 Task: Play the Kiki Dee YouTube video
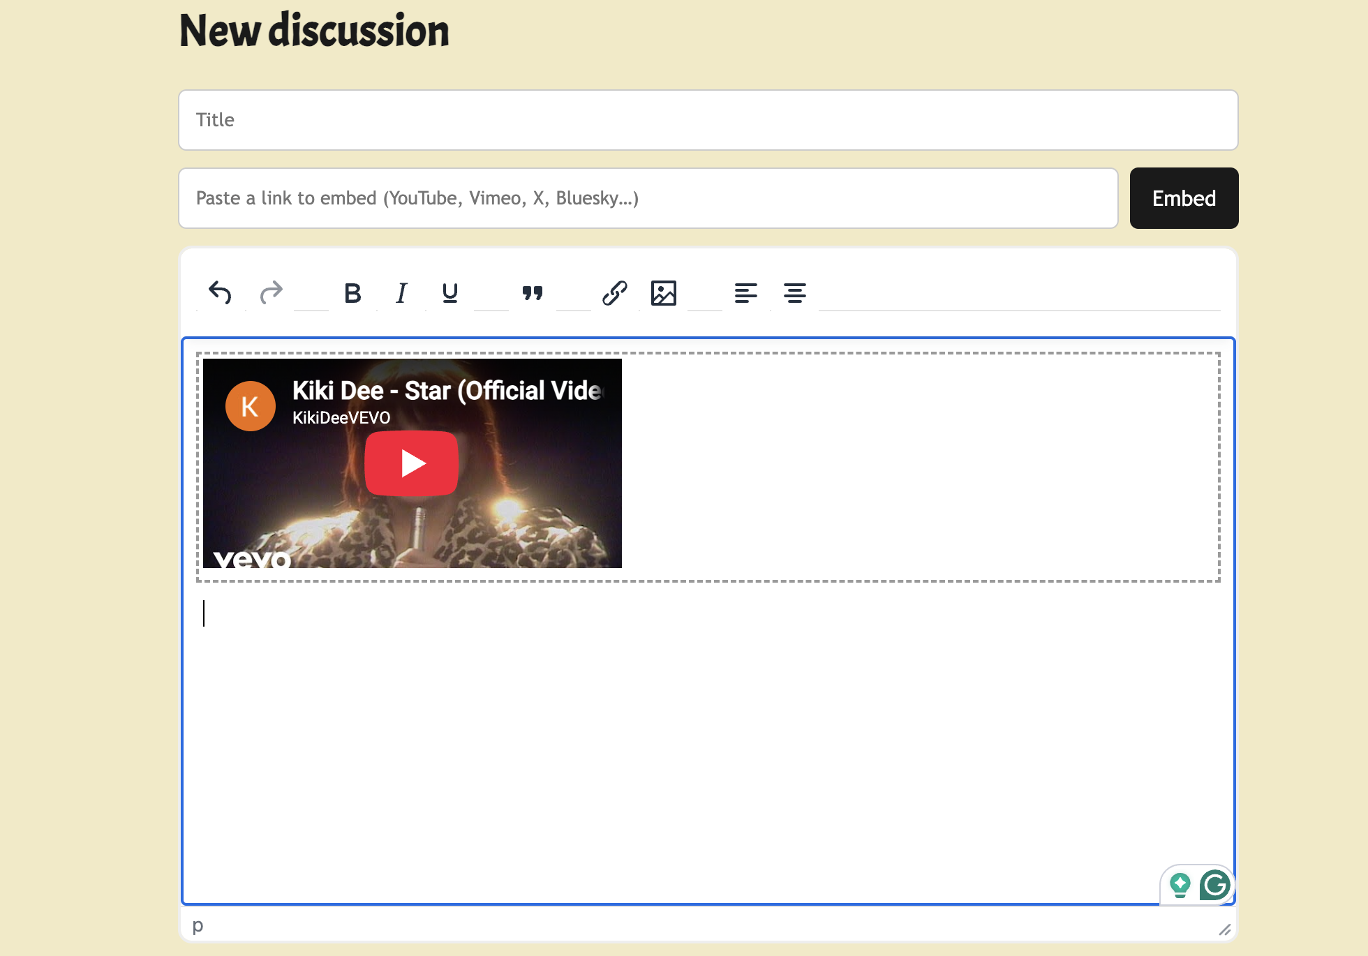coord(412,463)
